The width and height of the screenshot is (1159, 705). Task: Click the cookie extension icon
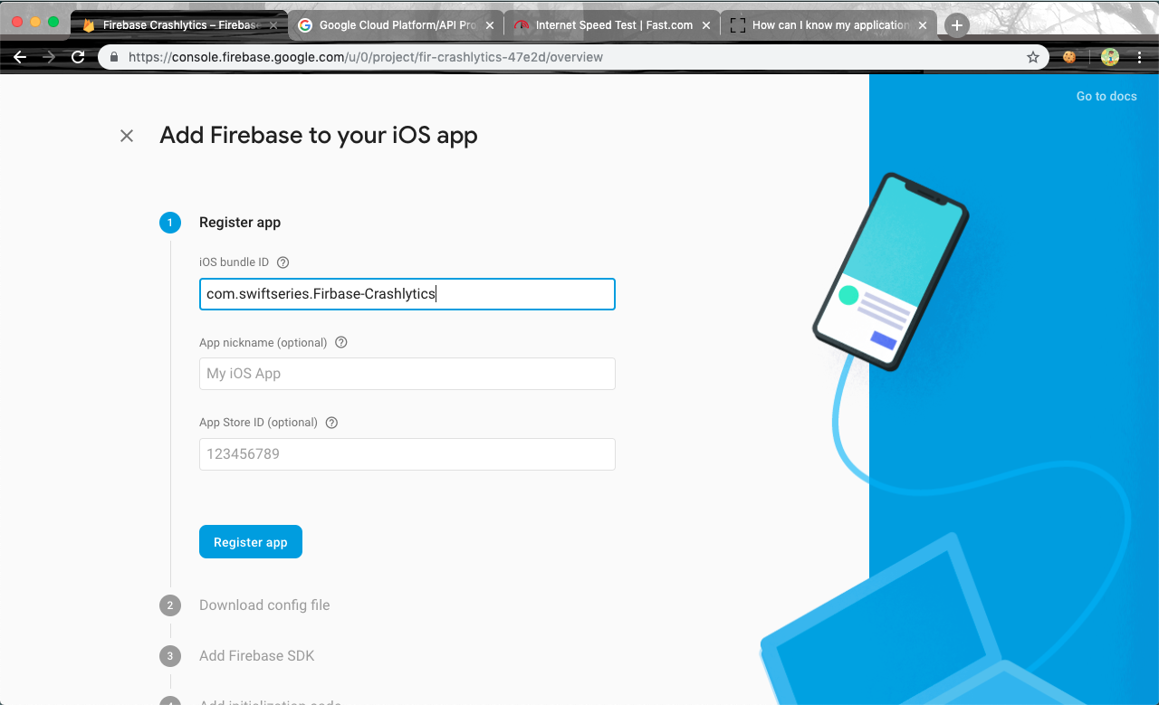[x=1069, y=57]
